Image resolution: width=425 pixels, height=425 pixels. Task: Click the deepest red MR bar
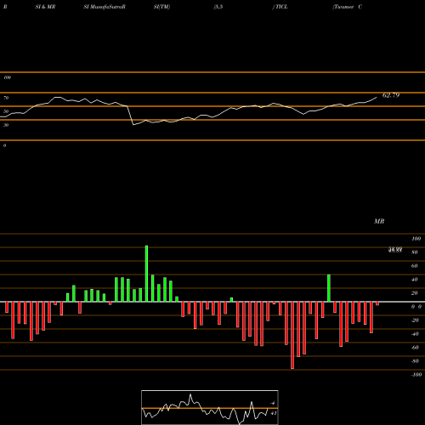click(x=292, y=336)
